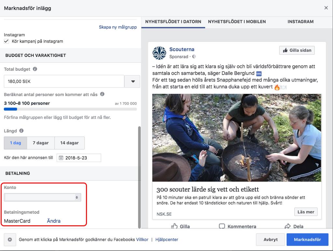Open the Total budget dropdown arrow
The image size is (333, 251).
pyautogui.click(x=132, y=81)
